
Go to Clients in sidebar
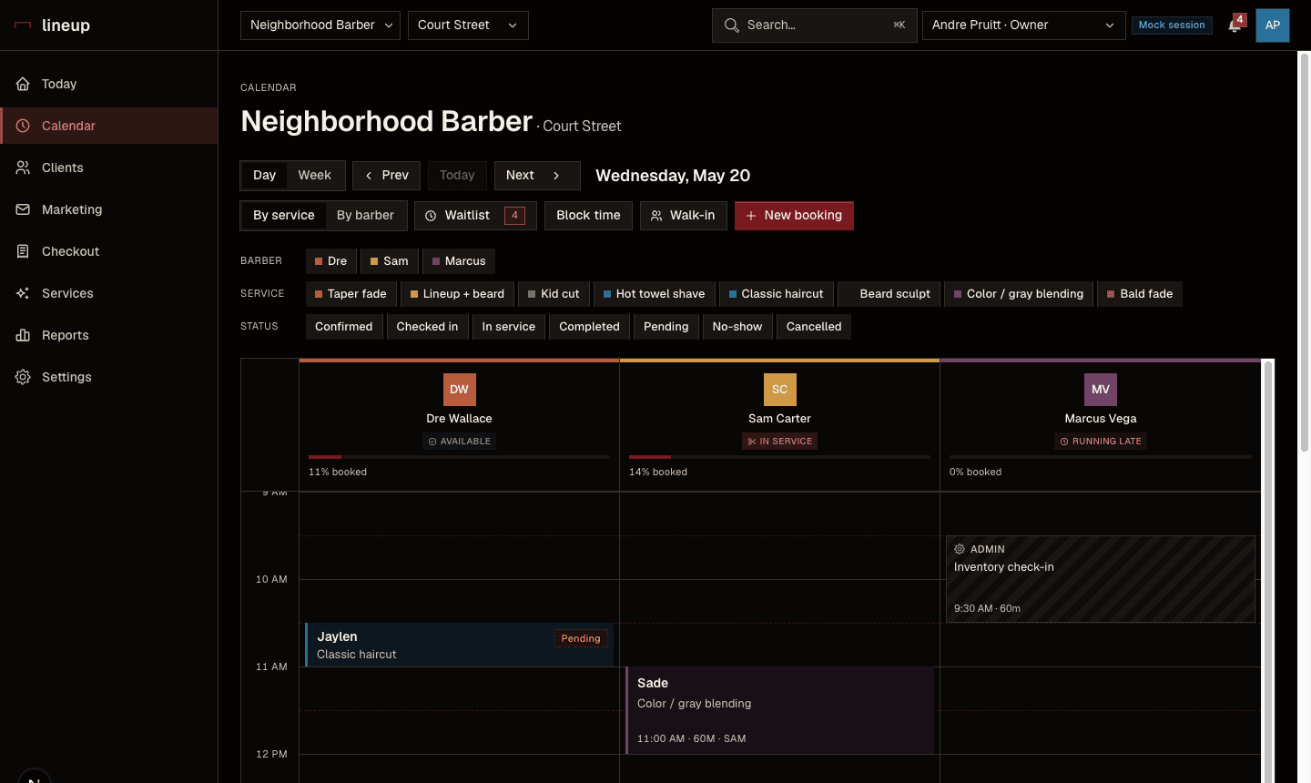pyautogui.click(x=109, y=168)
